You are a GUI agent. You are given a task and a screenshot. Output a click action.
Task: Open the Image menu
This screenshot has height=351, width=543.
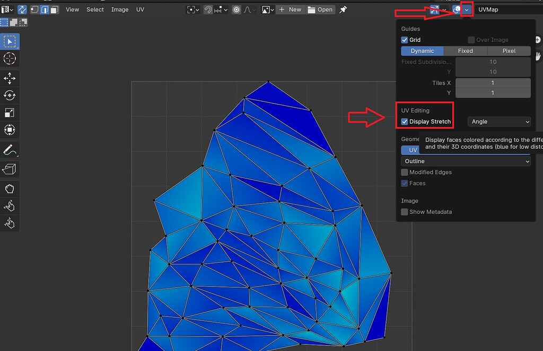(x=120, y=9)
